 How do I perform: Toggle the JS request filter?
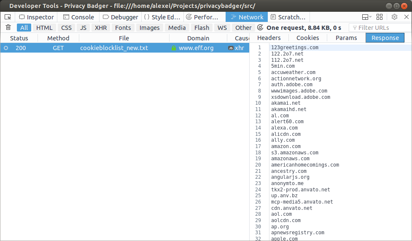[83, 27]
